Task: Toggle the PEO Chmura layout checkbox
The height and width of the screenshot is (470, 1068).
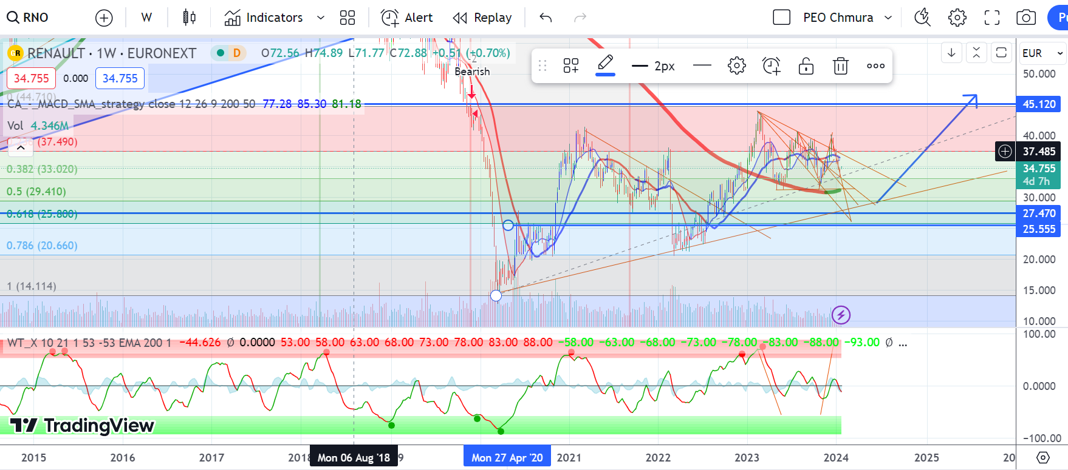Action: point(782,18)
